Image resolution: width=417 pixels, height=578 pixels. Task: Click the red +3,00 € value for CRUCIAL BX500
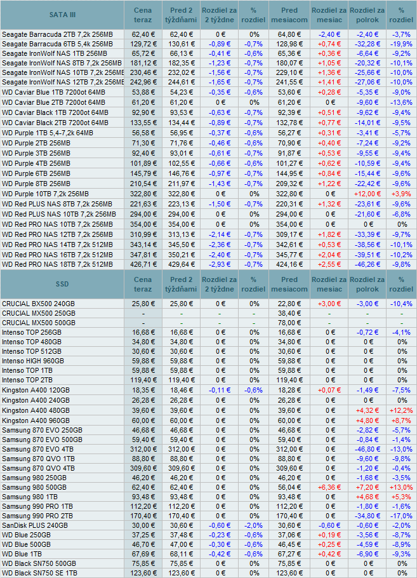pyautogui.click(x=329, y=304)
